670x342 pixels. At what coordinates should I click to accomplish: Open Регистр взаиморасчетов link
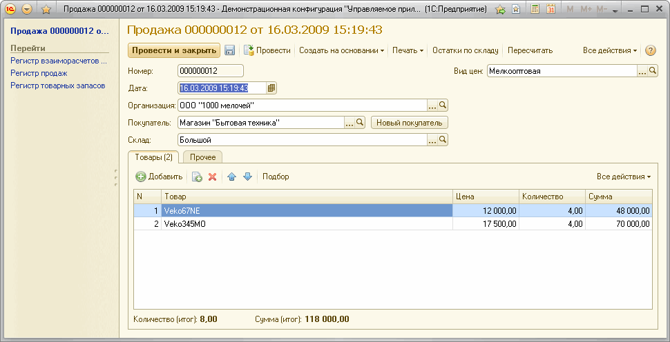coord(58,61)
